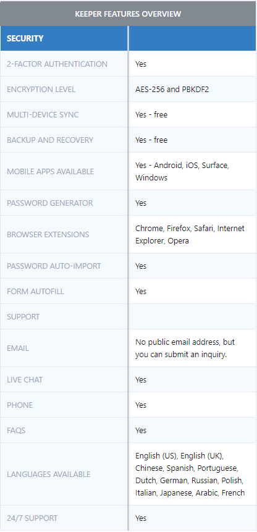Select the 24/7 Support row label
The height and width of the screenshot is (532, 257).
click(32, 518)
